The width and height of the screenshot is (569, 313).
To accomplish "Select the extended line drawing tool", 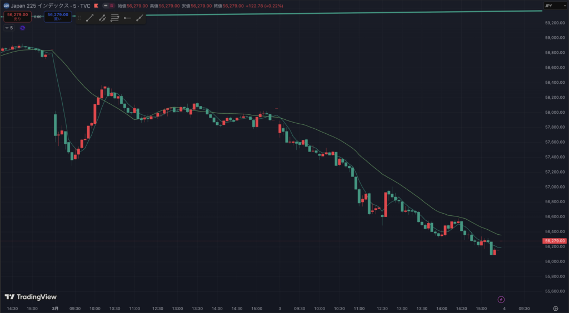I will [x=140, y=18].
